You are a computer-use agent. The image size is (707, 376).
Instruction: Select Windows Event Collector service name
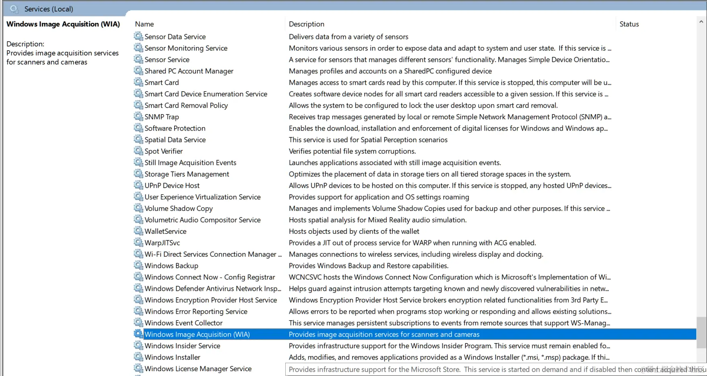183,323
